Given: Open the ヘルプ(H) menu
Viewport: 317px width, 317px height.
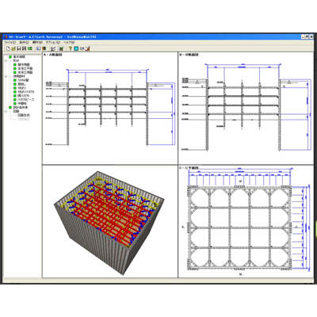Looking at the screenshot, I should [69, 42].
